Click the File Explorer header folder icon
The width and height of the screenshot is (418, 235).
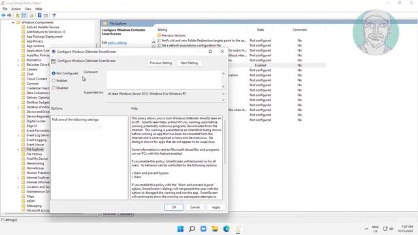(105, 23)
